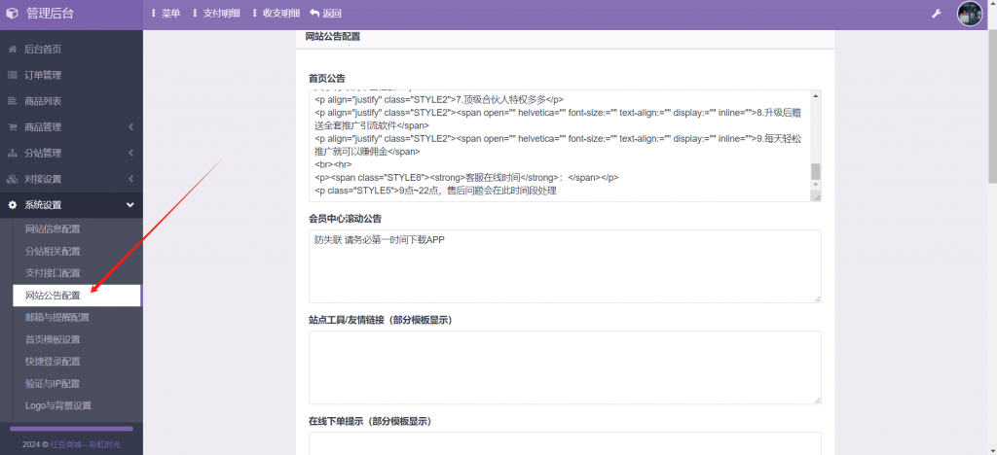
Task: Click the list icon beside 订单管理
Action: click(x=13, y=75)
